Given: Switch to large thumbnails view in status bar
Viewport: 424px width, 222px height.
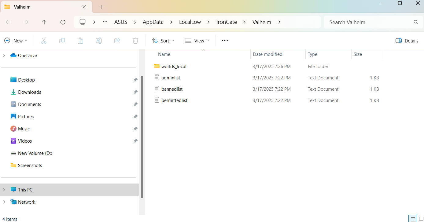Looking at the screenshot, I should tap(421, 219).
